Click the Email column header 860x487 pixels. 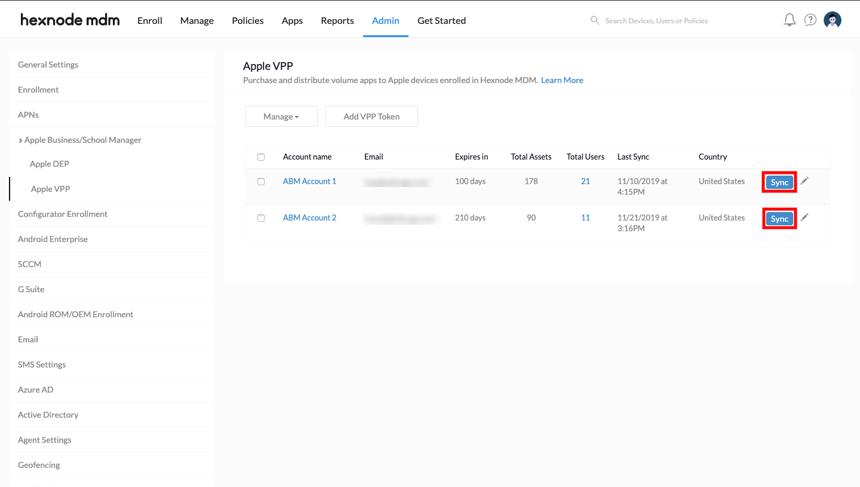point(374,157)
